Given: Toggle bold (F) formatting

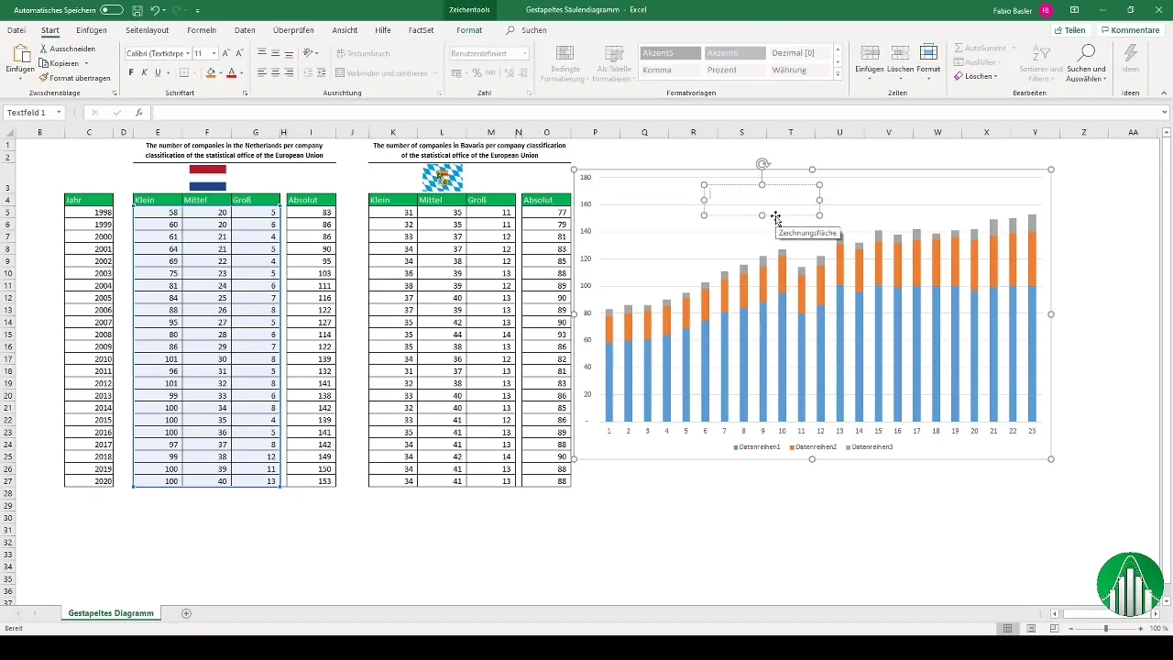Looking at the screenshot, I should [131, 72].
